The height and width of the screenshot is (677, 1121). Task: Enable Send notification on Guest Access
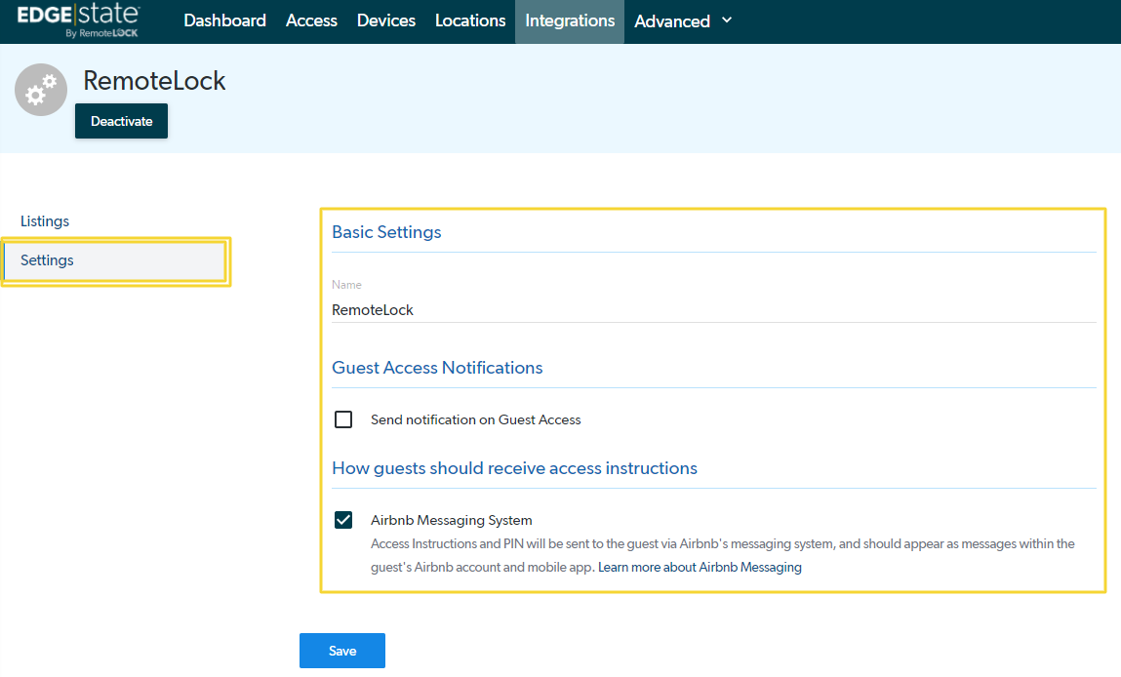343,419
